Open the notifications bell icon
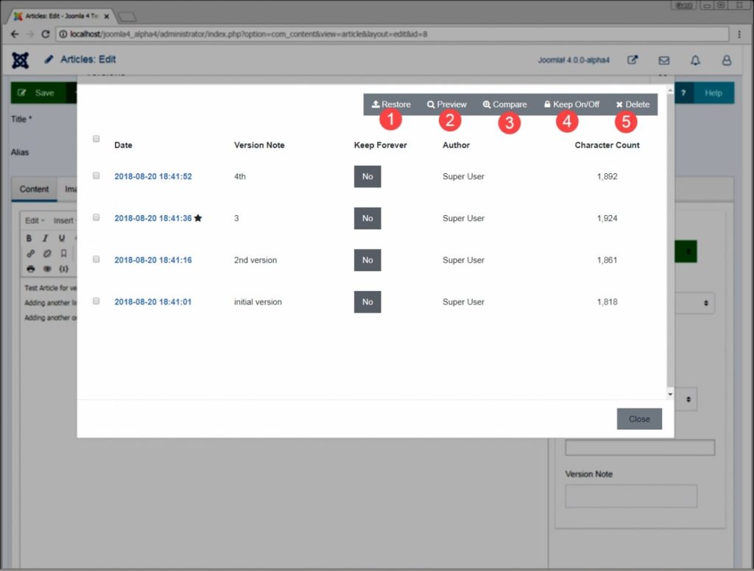 [x=695, y=60]
